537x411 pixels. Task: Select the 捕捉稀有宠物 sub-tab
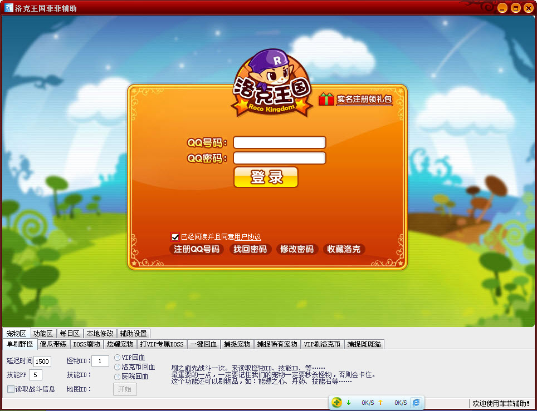tap(277, 344)
